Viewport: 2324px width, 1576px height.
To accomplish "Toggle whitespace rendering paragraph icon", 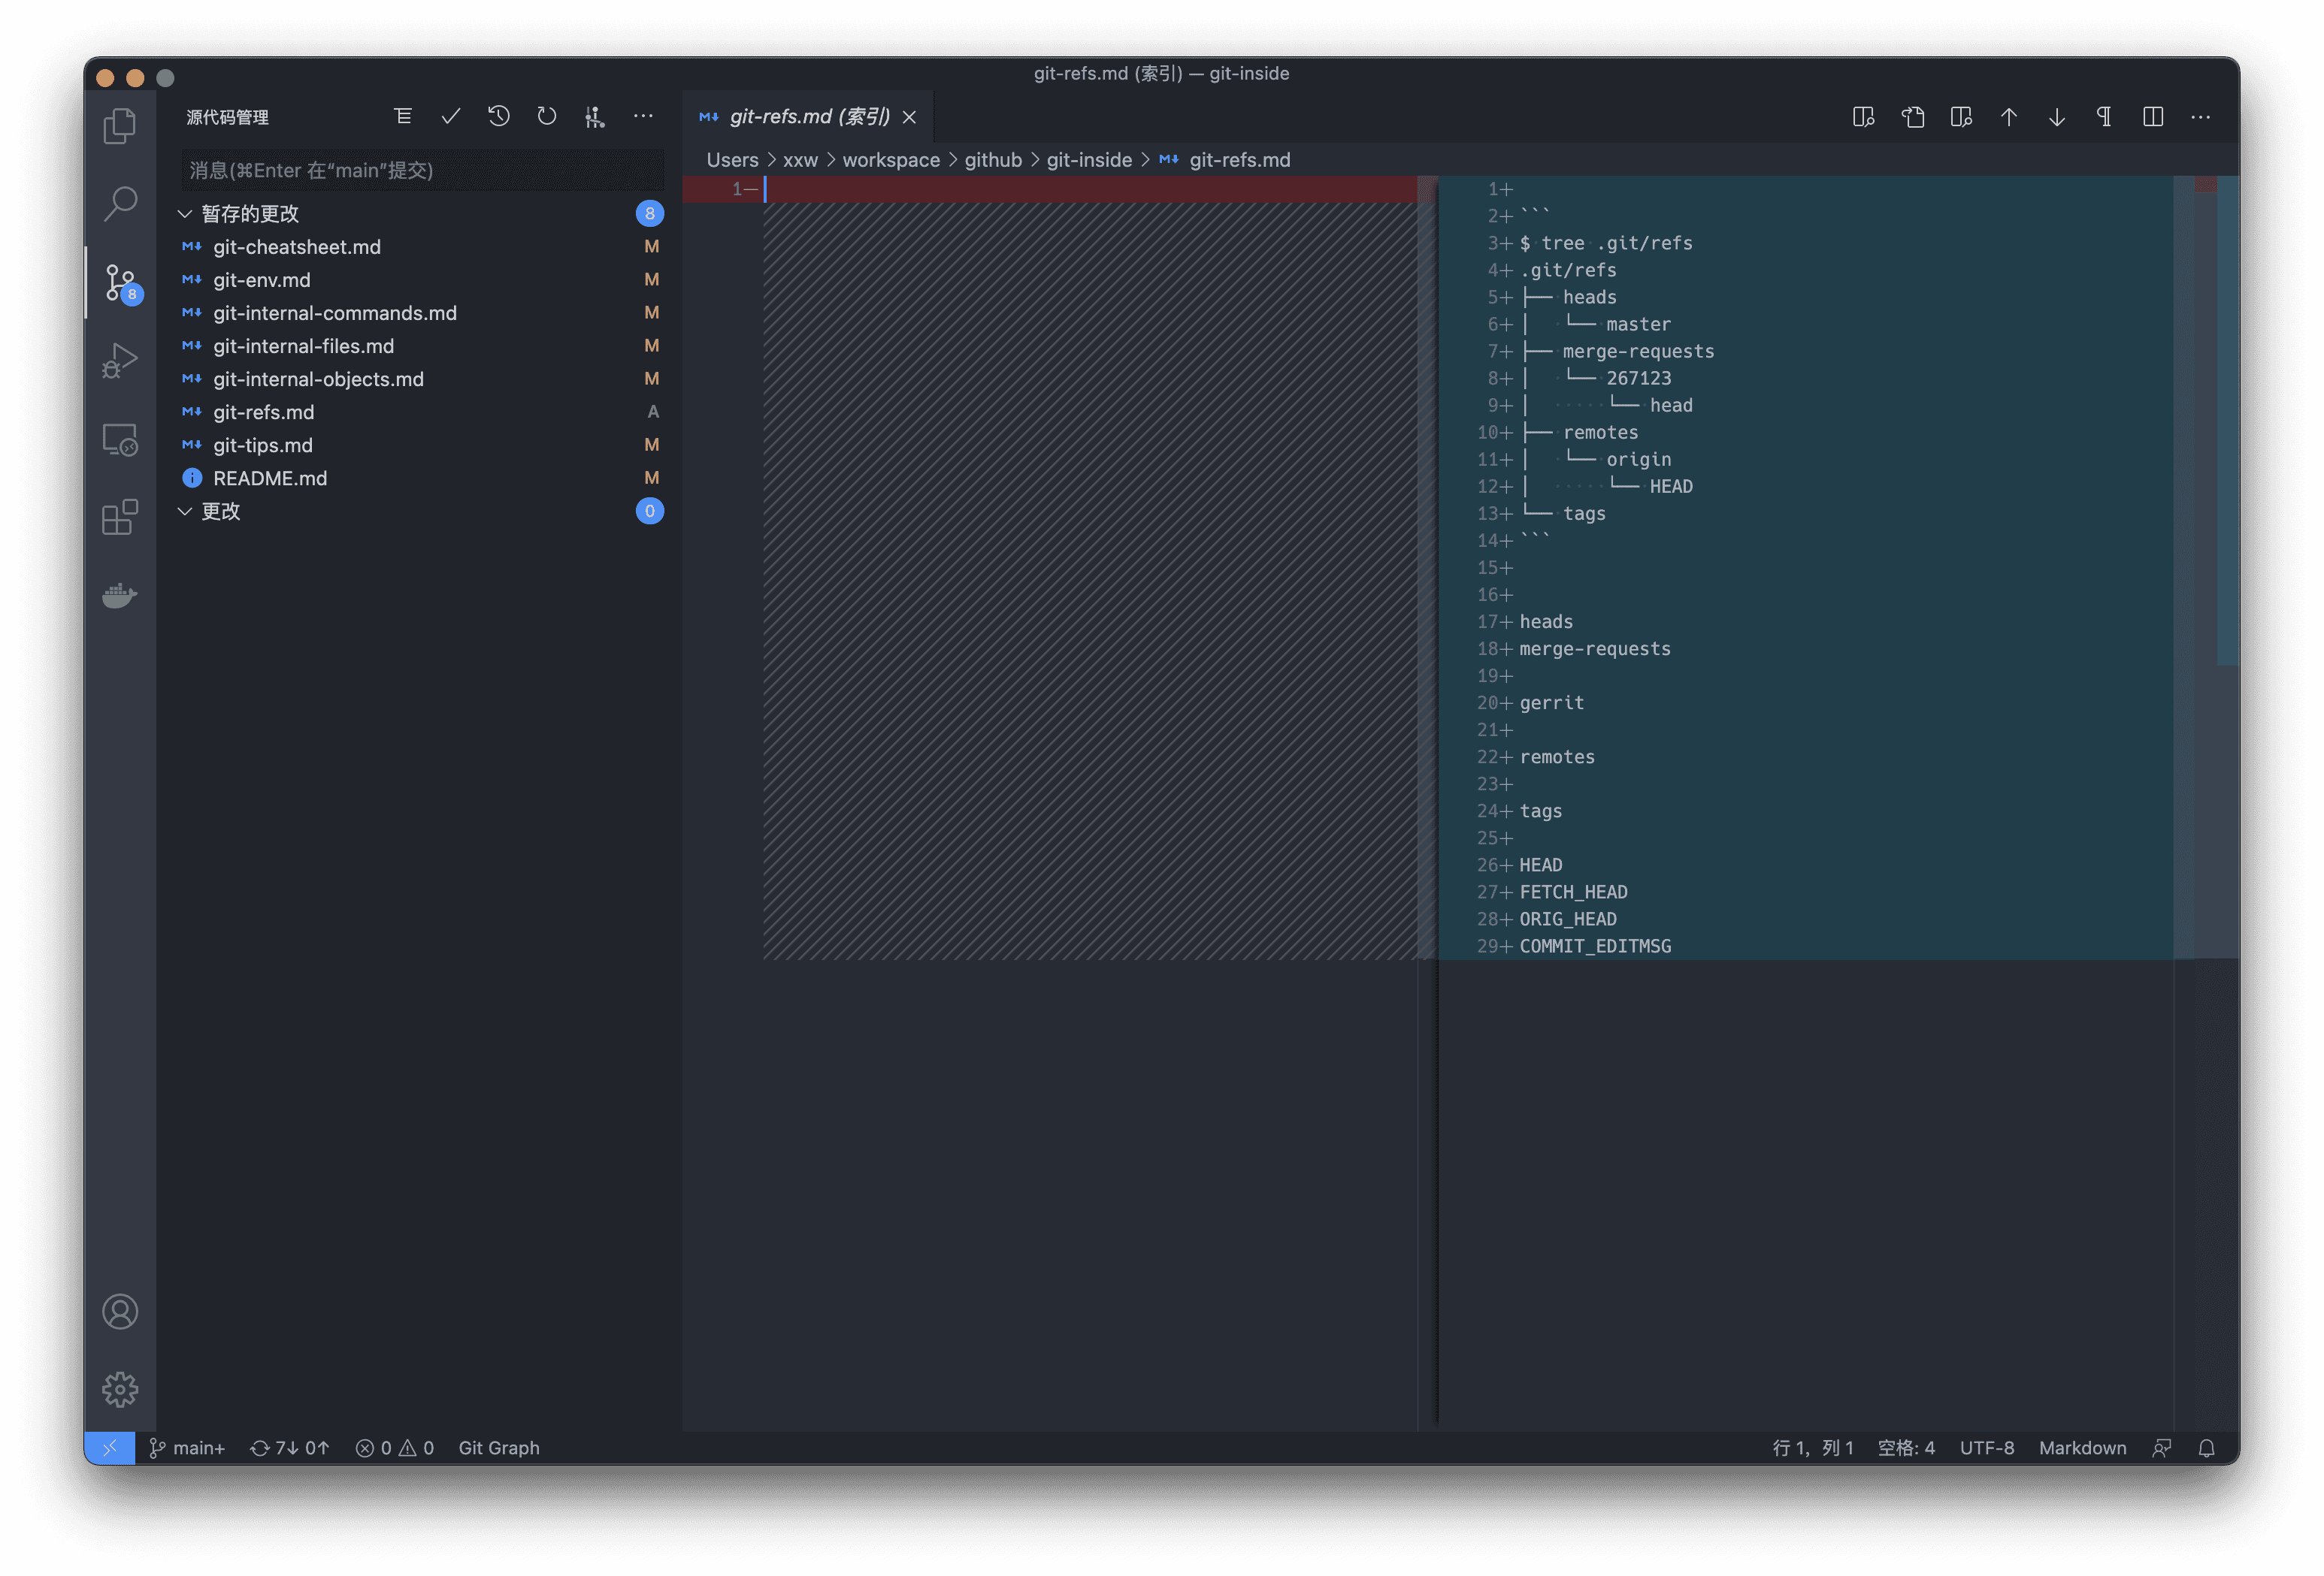I will [x=2104, y=117].
